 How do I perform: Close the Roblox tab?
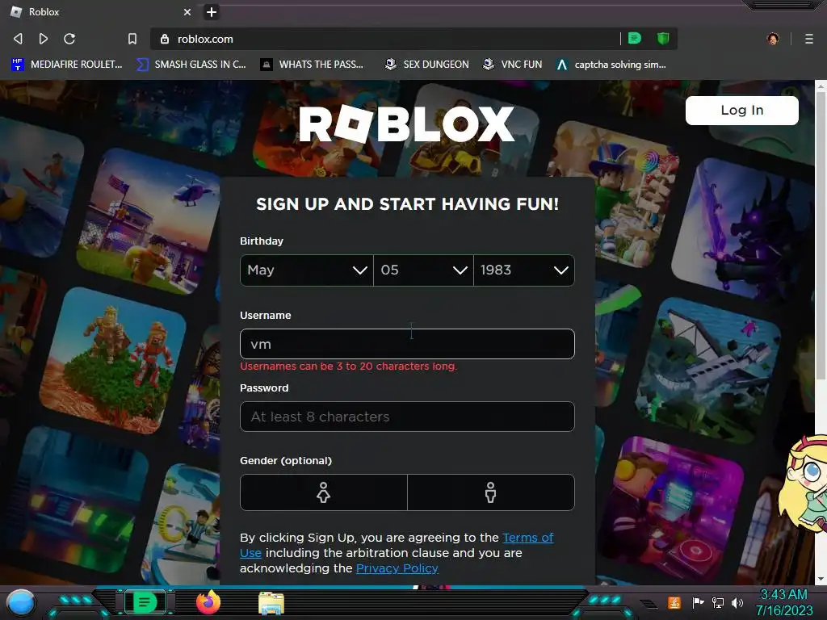187,11
